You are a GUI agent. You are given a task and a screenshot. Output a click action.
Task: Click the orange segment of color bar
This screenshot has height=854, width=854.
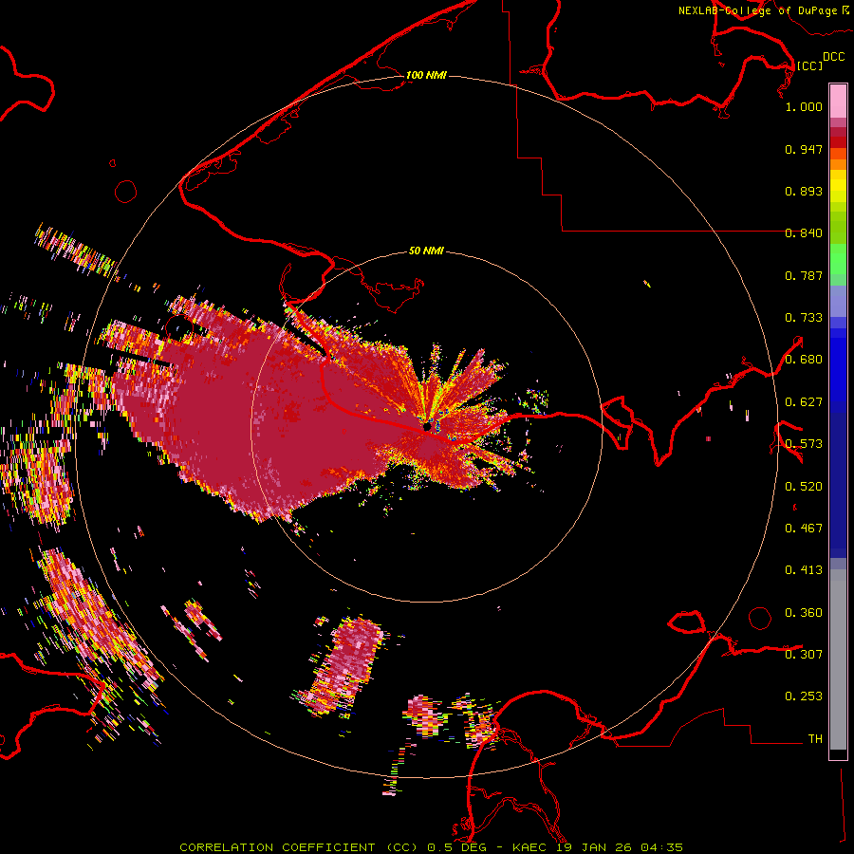[838, 159]
